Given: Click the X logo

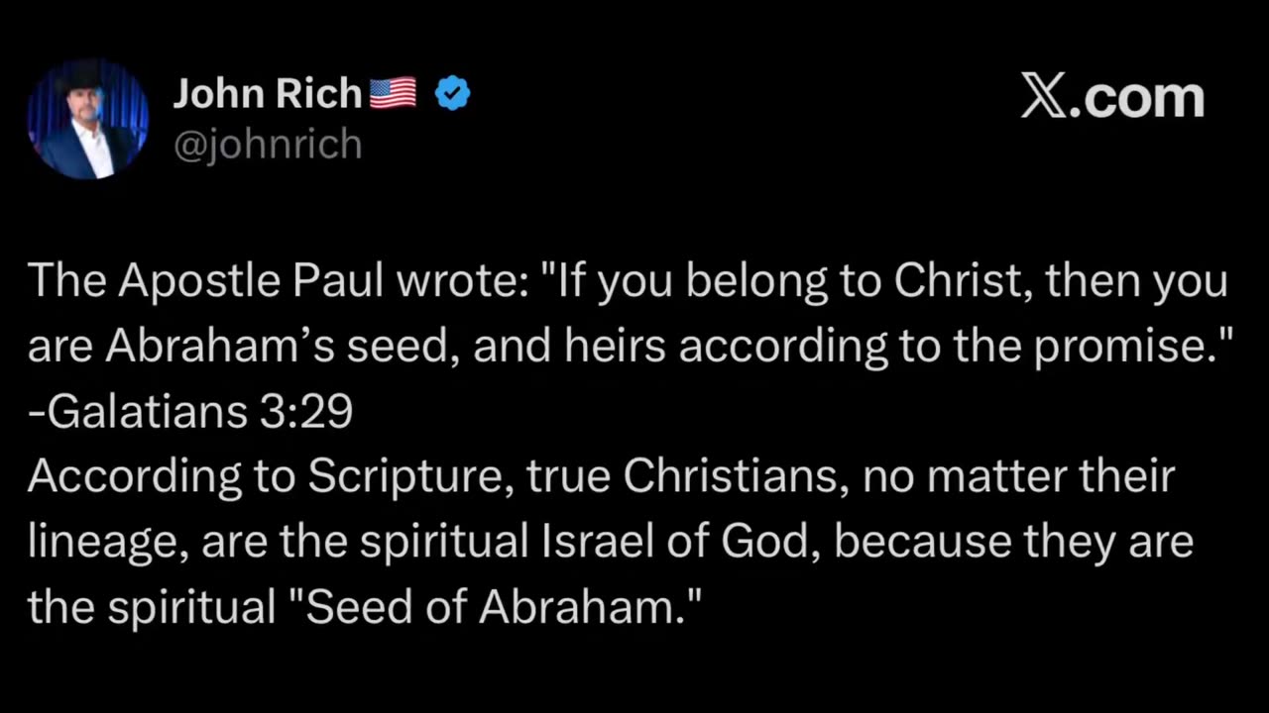Looking at the screenshot, I should pyautogui.click(x=1043, y=98).
